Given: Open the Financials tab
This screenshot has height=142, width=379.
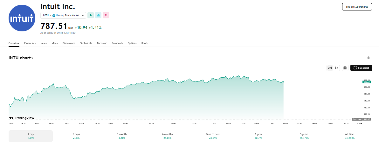Looking at the screenshot, I should (x=30, y=43).
